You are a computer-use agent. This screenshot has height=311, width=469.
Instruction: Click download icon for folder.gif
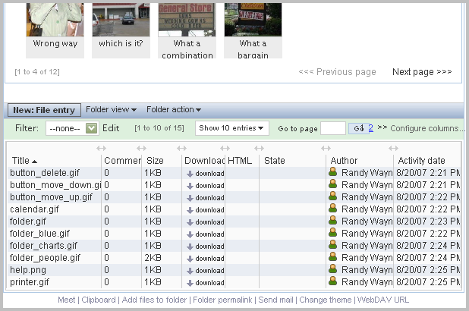pyautogui.click(x=190, y=222)
